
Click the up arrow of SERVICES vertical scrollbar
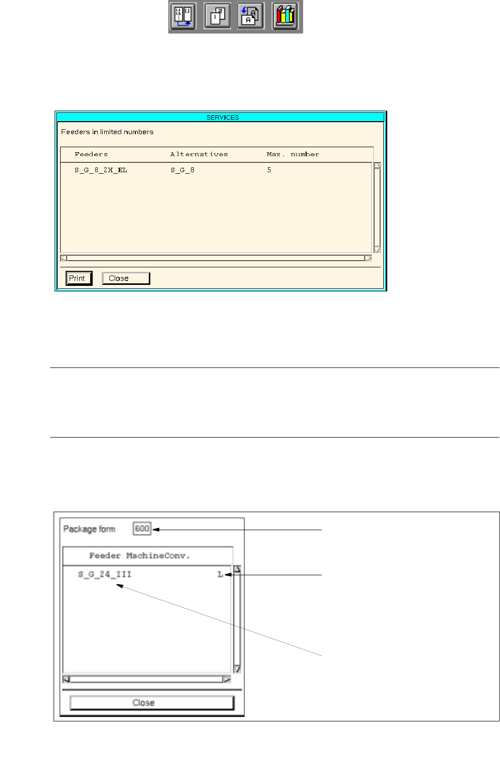coord(377,165)
